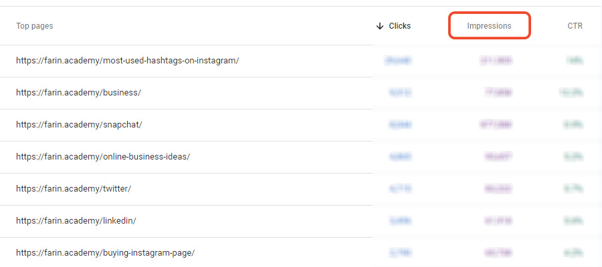602x267 pixels.
Task: Sort the table by CTR column
Action: point(575,26)
